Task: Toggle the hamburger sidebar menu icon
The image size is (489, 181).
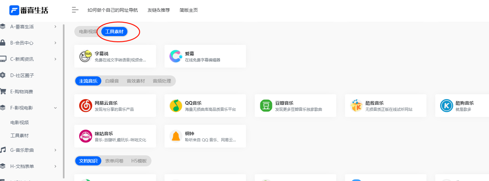Action: pos(75,10)
